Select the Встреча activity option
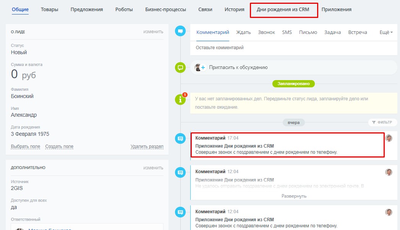Screen dimensions: 400x230 [x=358, y=32]
